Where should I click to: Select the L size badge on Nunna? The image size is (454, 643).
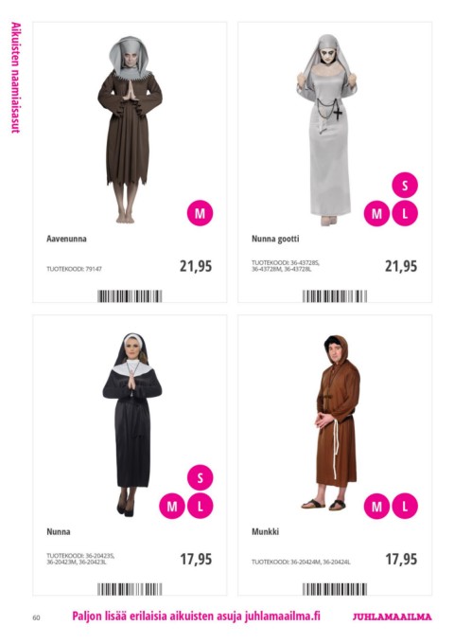pyautogui.click(x=200, y=506)
